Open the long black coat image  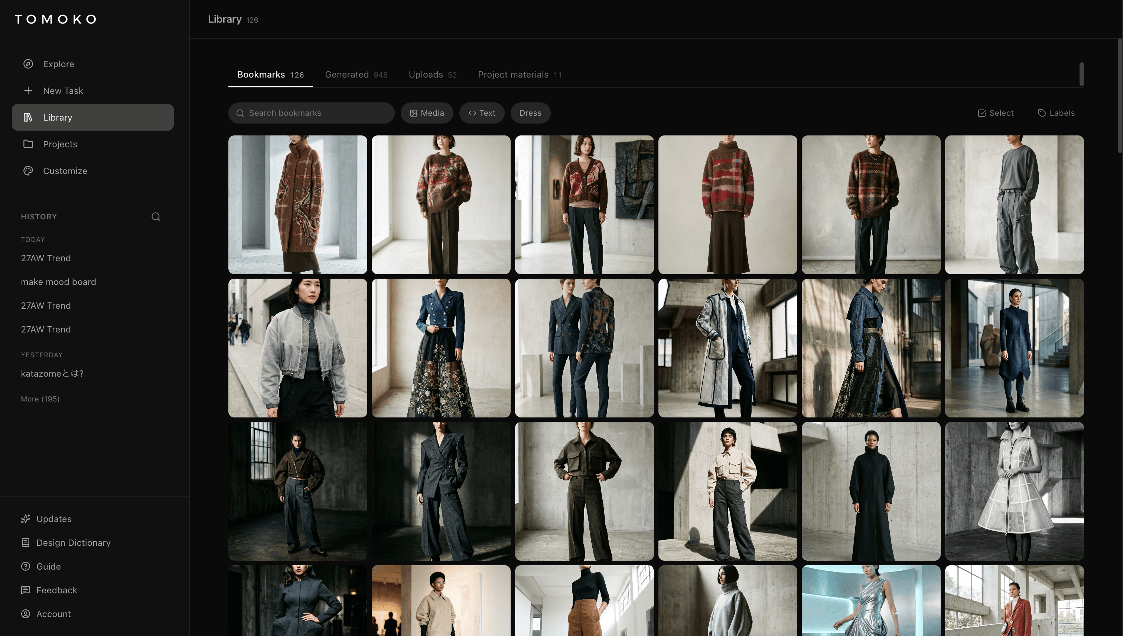tap(871, 491)
